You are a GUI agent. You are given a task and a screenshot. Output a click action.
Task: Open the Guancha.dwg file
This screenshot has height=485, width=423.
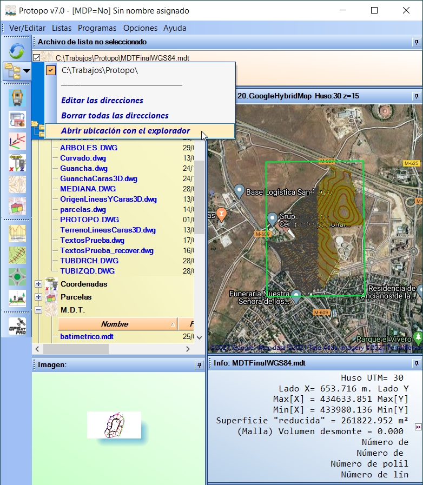pyautogui.click(x=84, y=168)
